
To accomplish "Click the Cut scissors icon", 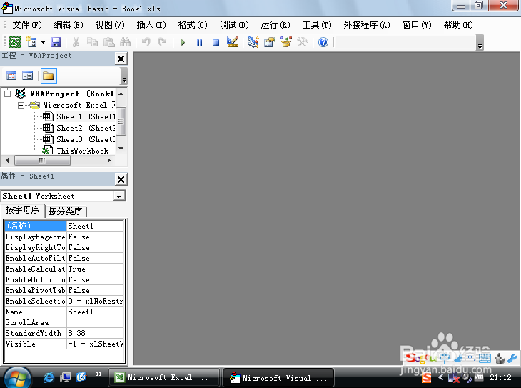I will [x=76, y=42].
